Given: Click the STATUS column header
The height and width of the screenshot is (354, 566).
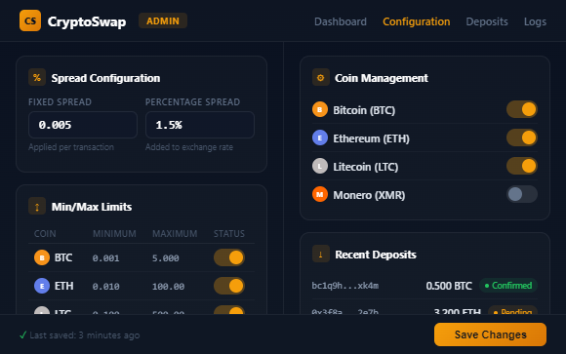Looking at the screenshot, I should (229, 233).
